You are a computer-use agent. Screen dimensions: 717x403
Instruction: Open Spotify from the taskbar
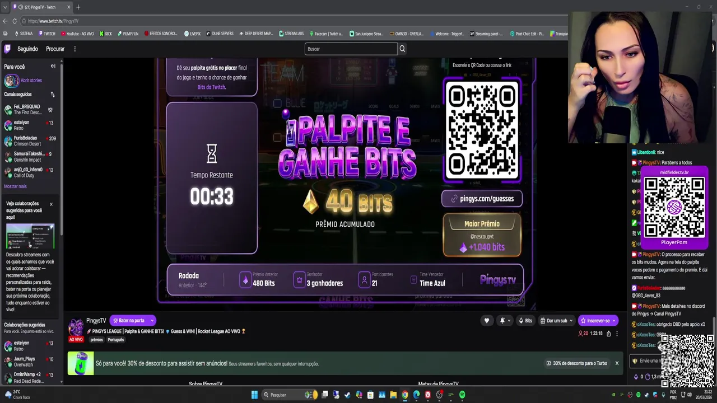pyautogui.click(x=462, y=395)
